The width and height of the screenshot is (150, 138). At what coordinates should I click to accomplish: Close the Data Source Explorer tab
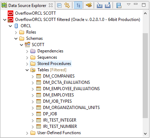[x=51, y=5]
